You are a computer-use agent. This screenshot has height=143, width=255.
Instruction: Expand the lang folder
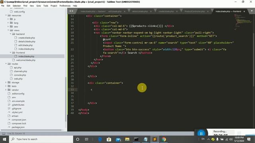(x=8, y=23)
